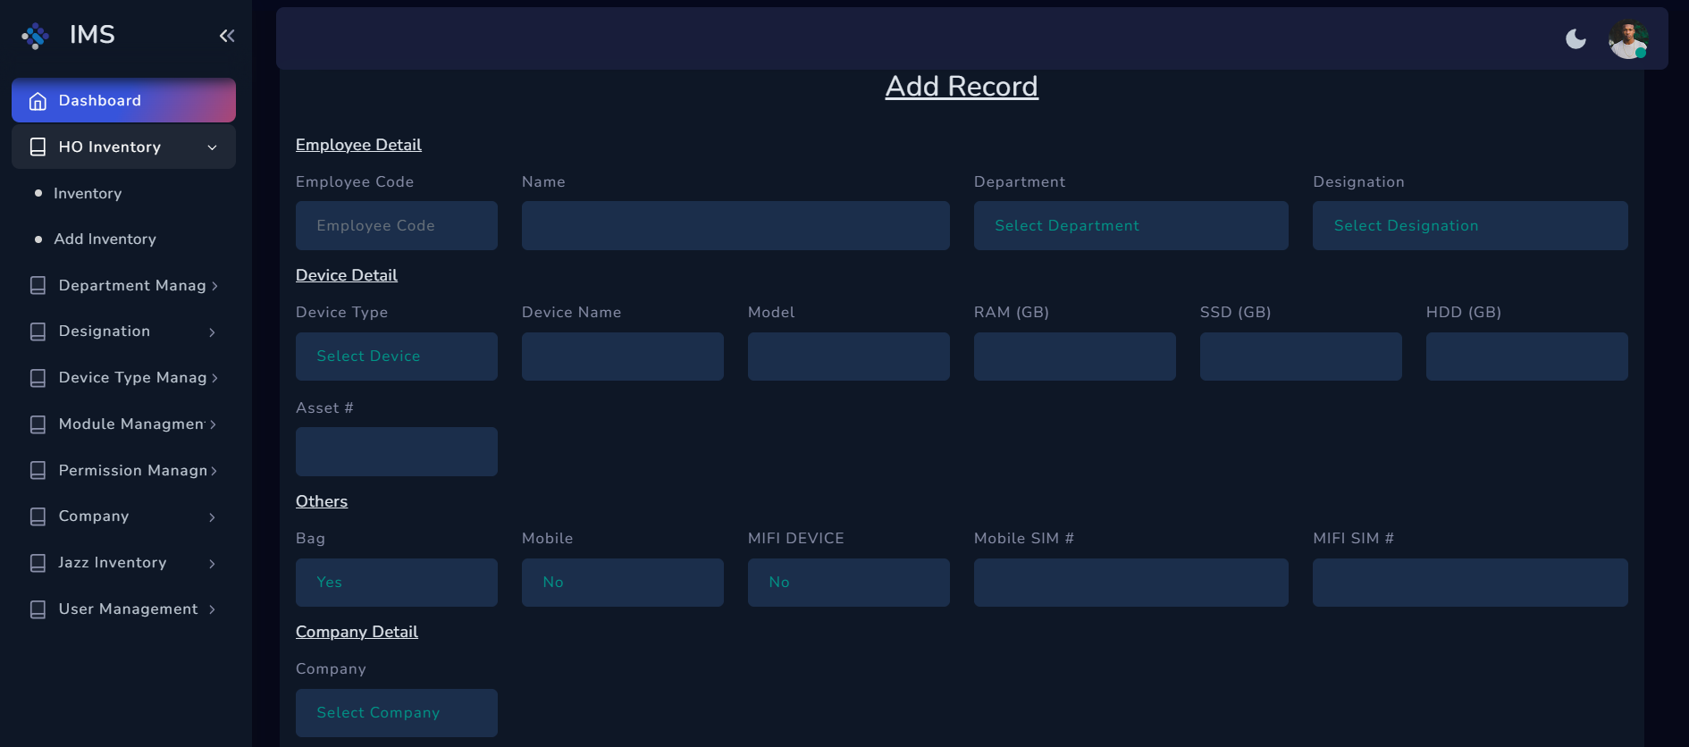Open the user profile avatar
This screenshot has height=747, width=1689.
(x=1627, y=39)
